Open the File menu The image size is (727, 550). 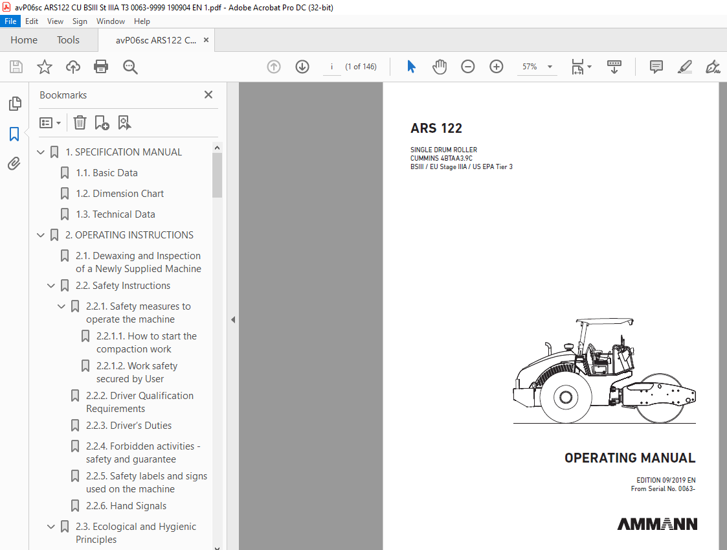[10, 21]
